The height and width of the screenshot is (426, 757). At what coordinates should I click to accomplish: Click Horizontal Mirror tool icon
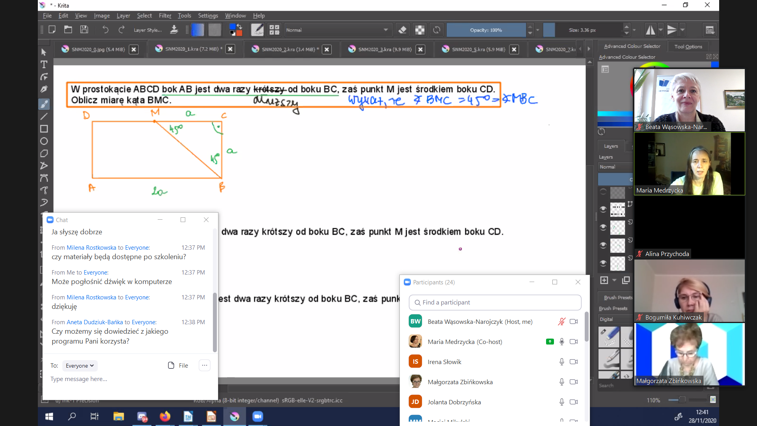pyautogui.click(x=650, y=30)
